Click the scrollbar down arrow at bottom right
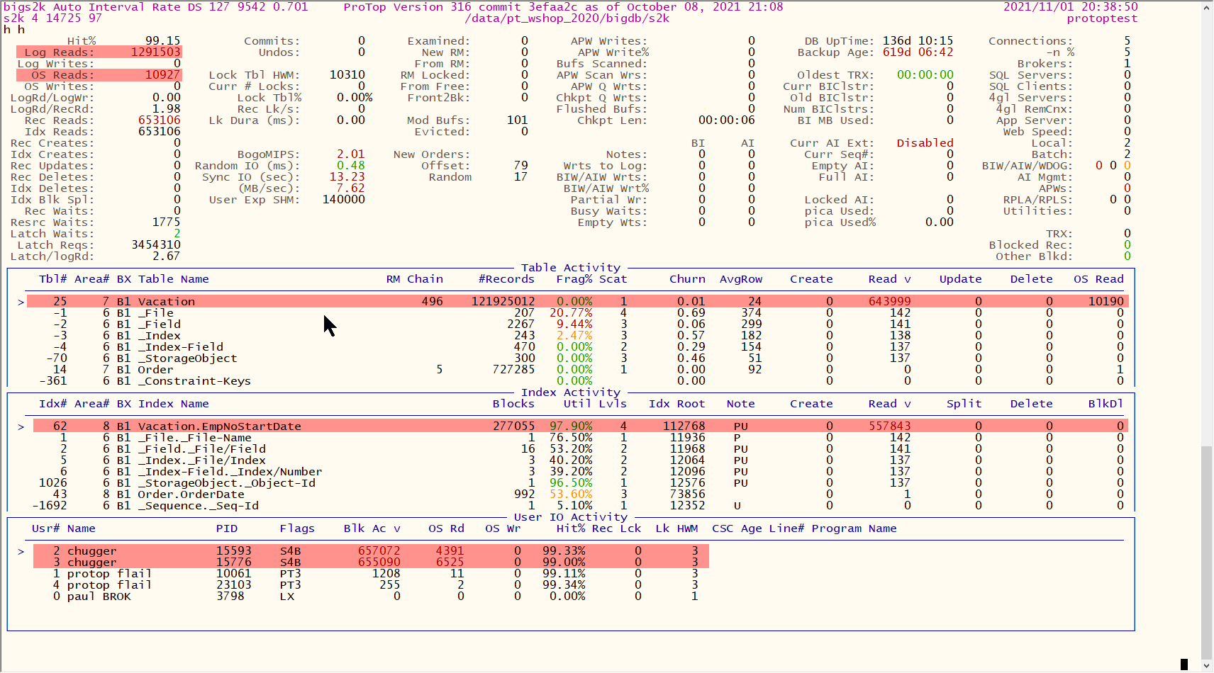 [x=1207, y=666]
